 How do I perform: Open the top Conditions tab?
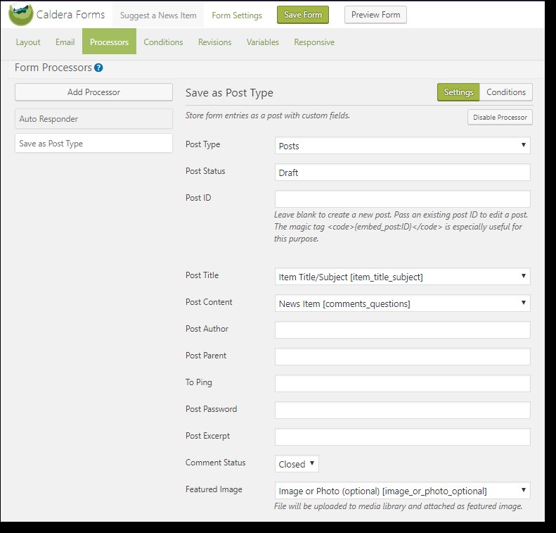click(x=163, y=42)
